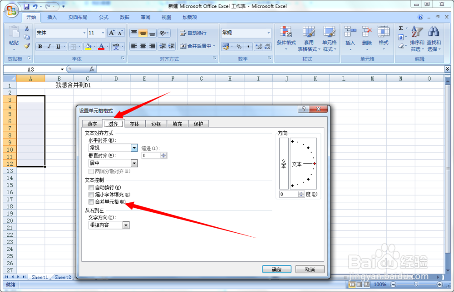Open the 数字 tab in dialog
Screen dimensions: 454x292
point(92,124)
